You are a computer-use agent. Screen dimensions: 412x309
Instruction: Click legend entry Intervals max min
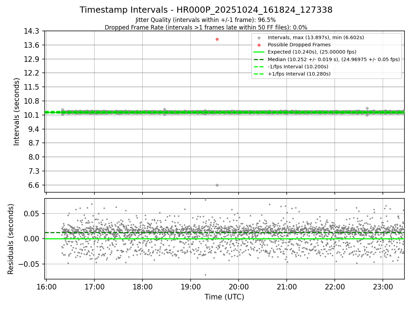pyautogui.click(x=316, y=37)
